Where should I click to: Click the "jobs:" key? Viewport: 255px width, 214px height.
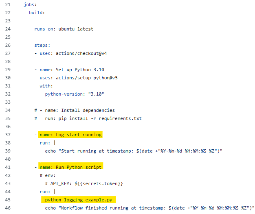pyautogui.click(x=31, y=4)
